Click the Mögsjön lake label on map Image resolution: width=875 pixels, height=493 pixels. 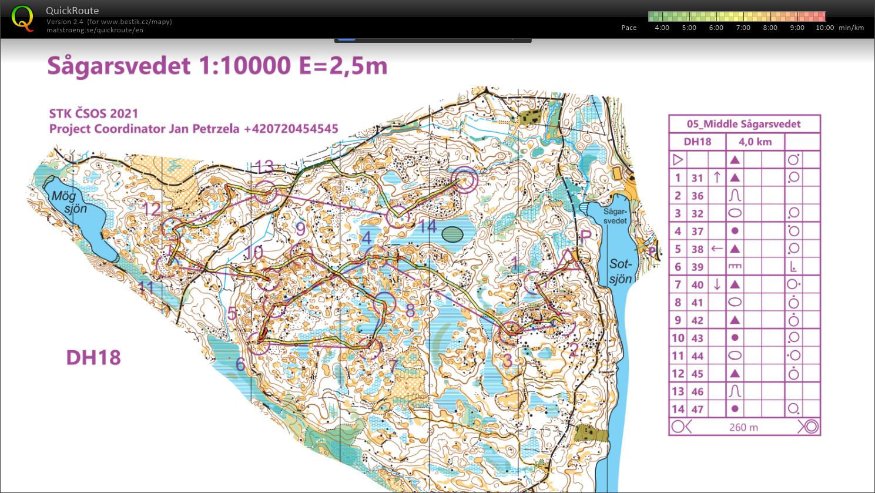pyautogui.click(x=69, y=202)
